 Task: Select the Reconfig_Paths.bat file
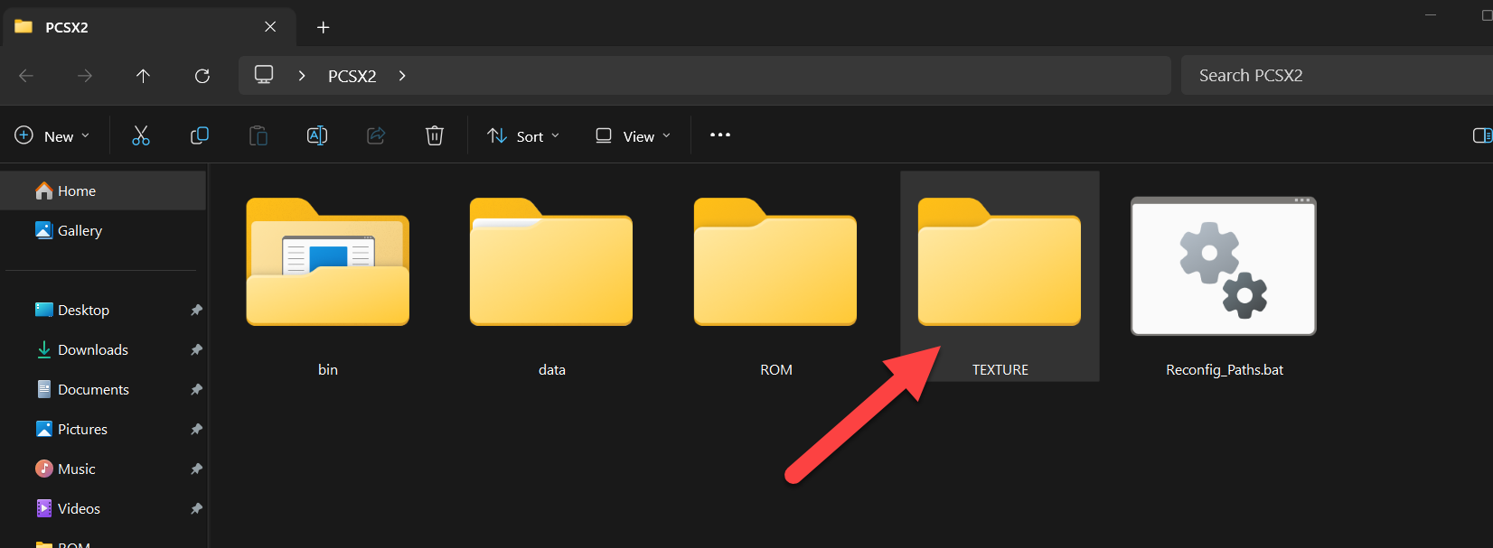1224,276
